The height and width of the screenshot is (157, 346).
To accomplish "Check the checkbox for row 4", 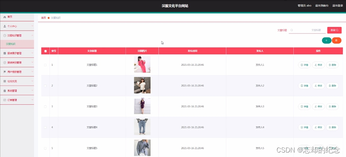I will coord(45,128).
